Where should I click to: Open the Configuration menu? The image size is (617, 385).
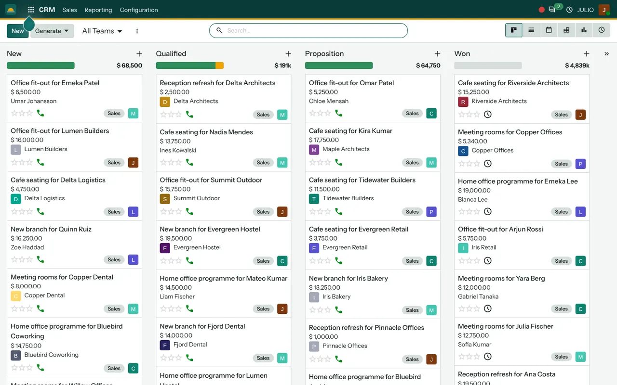139,10
